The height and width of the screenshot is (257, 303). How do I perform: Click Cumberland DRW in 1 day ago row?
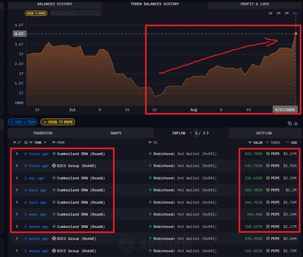[x=81, y=178]
